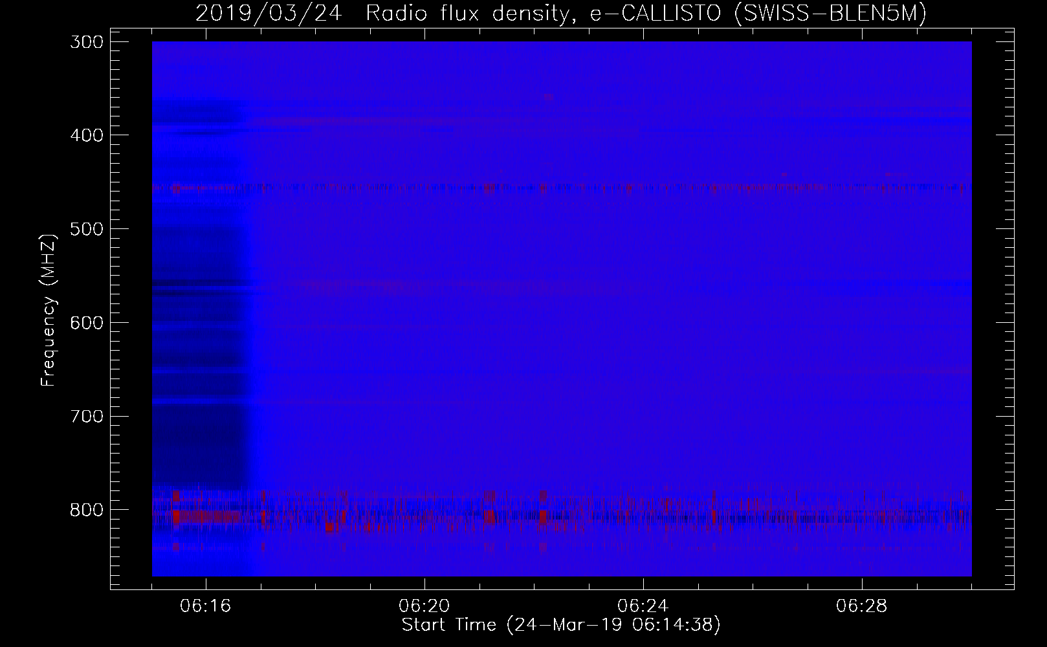Screen dimensions: 1047x647
Task: Select the '06:28' time axis label
Action: 862,606
